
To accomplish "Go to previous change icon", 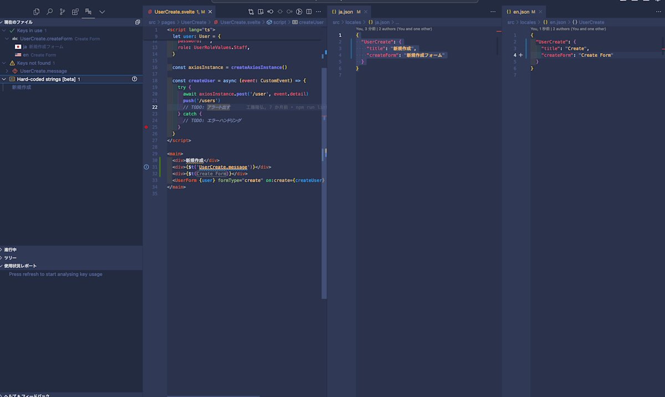I will [x=270, y=12].
